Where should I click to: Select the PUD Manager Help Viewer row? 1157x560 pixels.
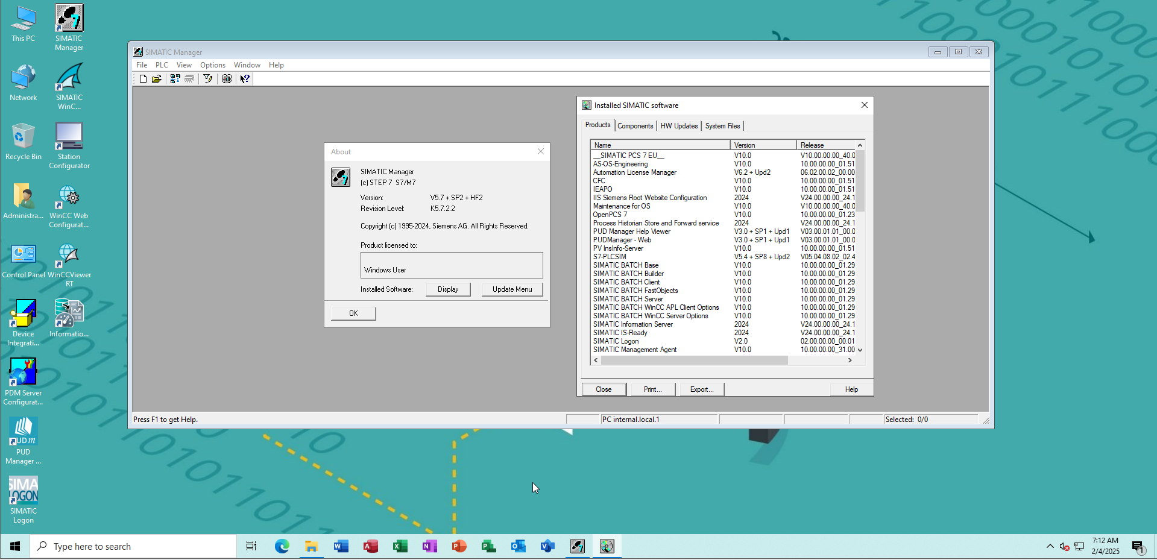pos(724,231)
